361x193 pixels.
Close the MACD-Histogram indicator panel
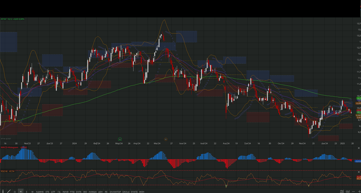[359, 148]
